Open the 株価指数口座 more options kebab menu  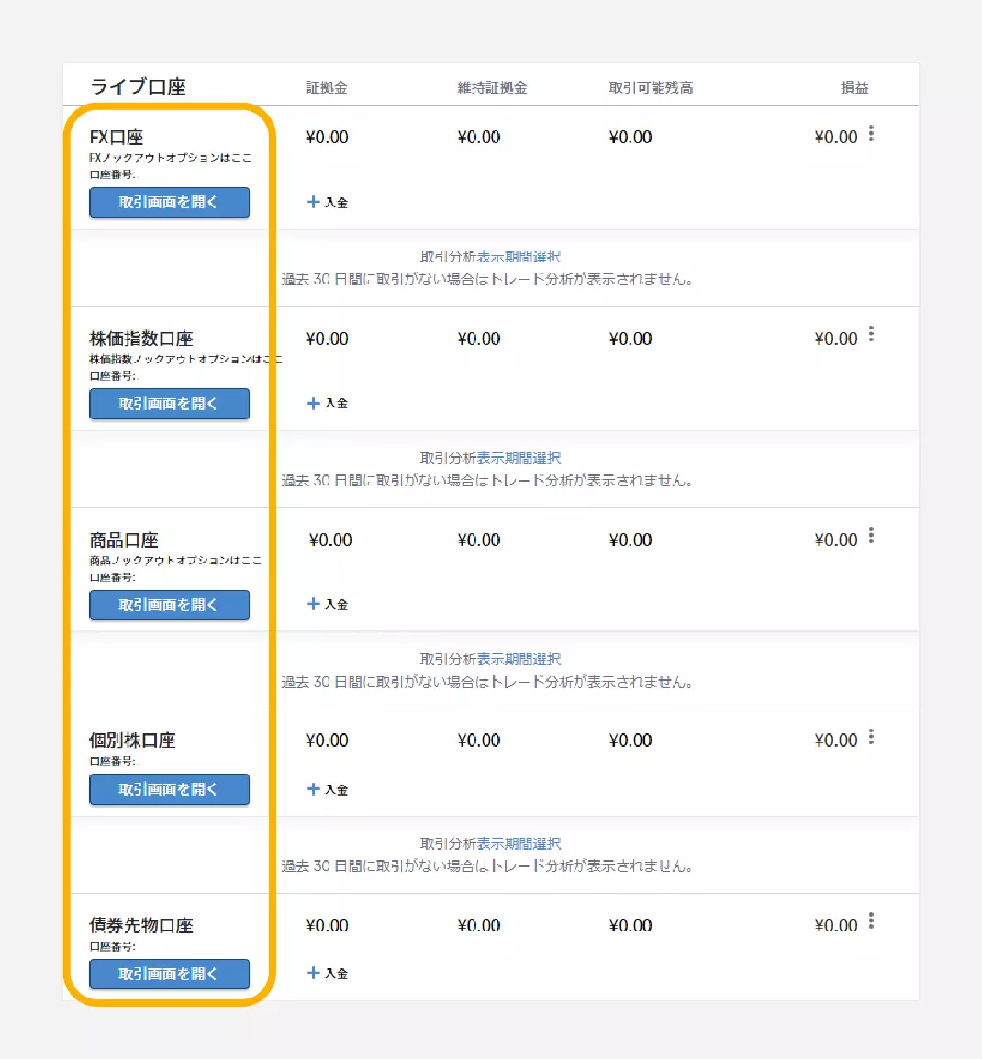tap(871, 334)
